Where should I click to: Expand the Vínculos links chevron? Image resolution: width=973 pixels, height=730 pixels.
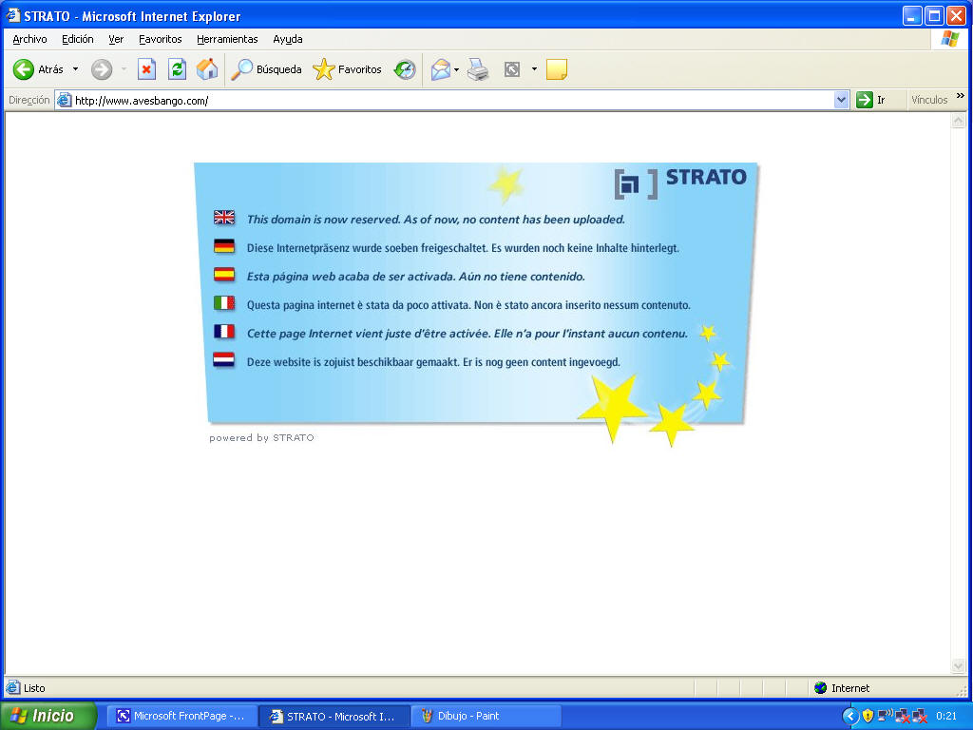click(961, 96)
